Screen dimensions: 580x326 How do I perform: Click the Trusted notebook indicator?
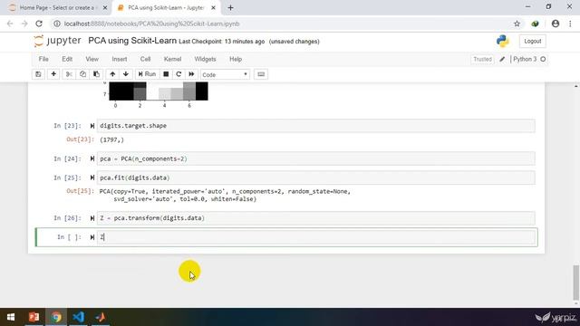coord(482,59)
